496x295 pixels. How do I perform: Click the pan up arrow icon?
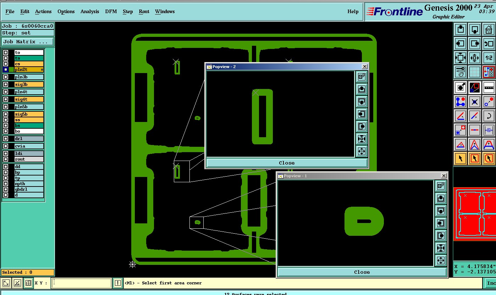point(461,29)
